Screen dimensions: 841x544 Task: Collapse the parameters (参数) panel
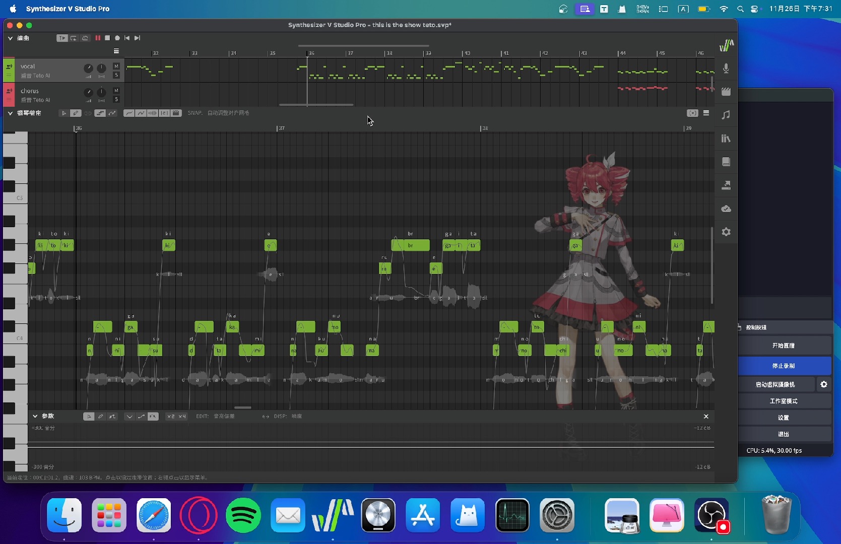pyautogui.click(x=35, y=416)
